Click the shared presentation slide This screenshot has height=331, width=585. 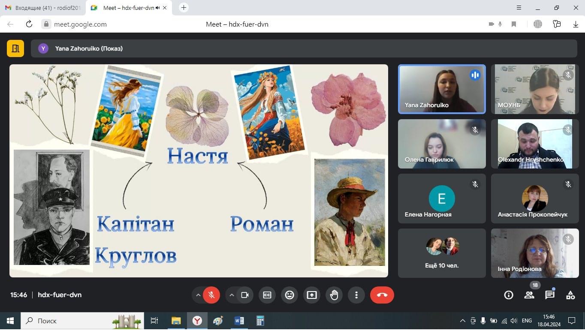(x=199, y=171)
